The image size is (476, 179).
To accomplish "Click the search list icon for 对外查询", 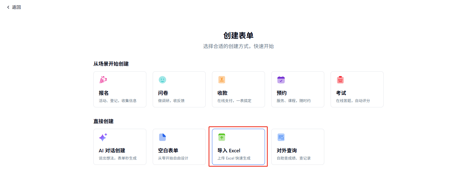I will 281,137.
